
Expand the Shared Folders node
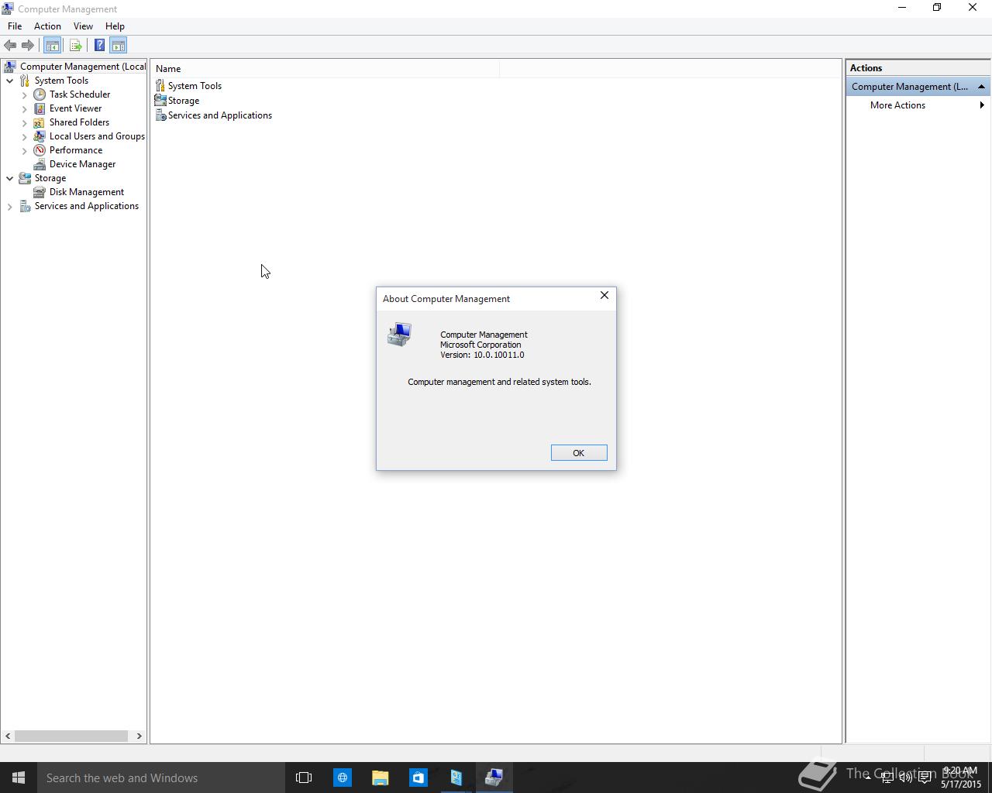[25, 122]
